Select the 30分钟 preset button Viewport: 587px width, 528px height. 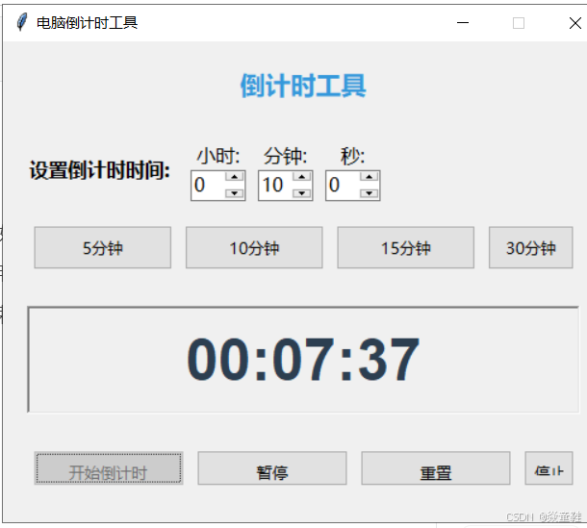[531, 247]
